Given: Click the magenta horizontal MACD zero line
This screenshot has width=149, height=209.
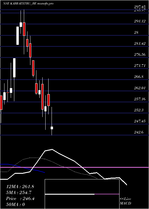Looking at the screenshot, I should 74,167.
